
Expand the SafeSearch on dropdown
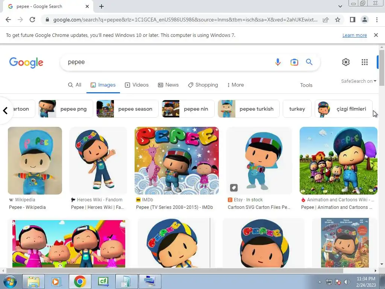pyautogui.click(x=358, y=81)
